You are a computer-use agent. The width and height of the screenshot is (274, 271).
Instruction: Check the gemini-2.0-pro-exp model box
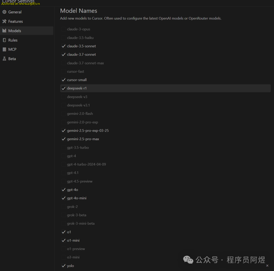click(x=64, y=122)
